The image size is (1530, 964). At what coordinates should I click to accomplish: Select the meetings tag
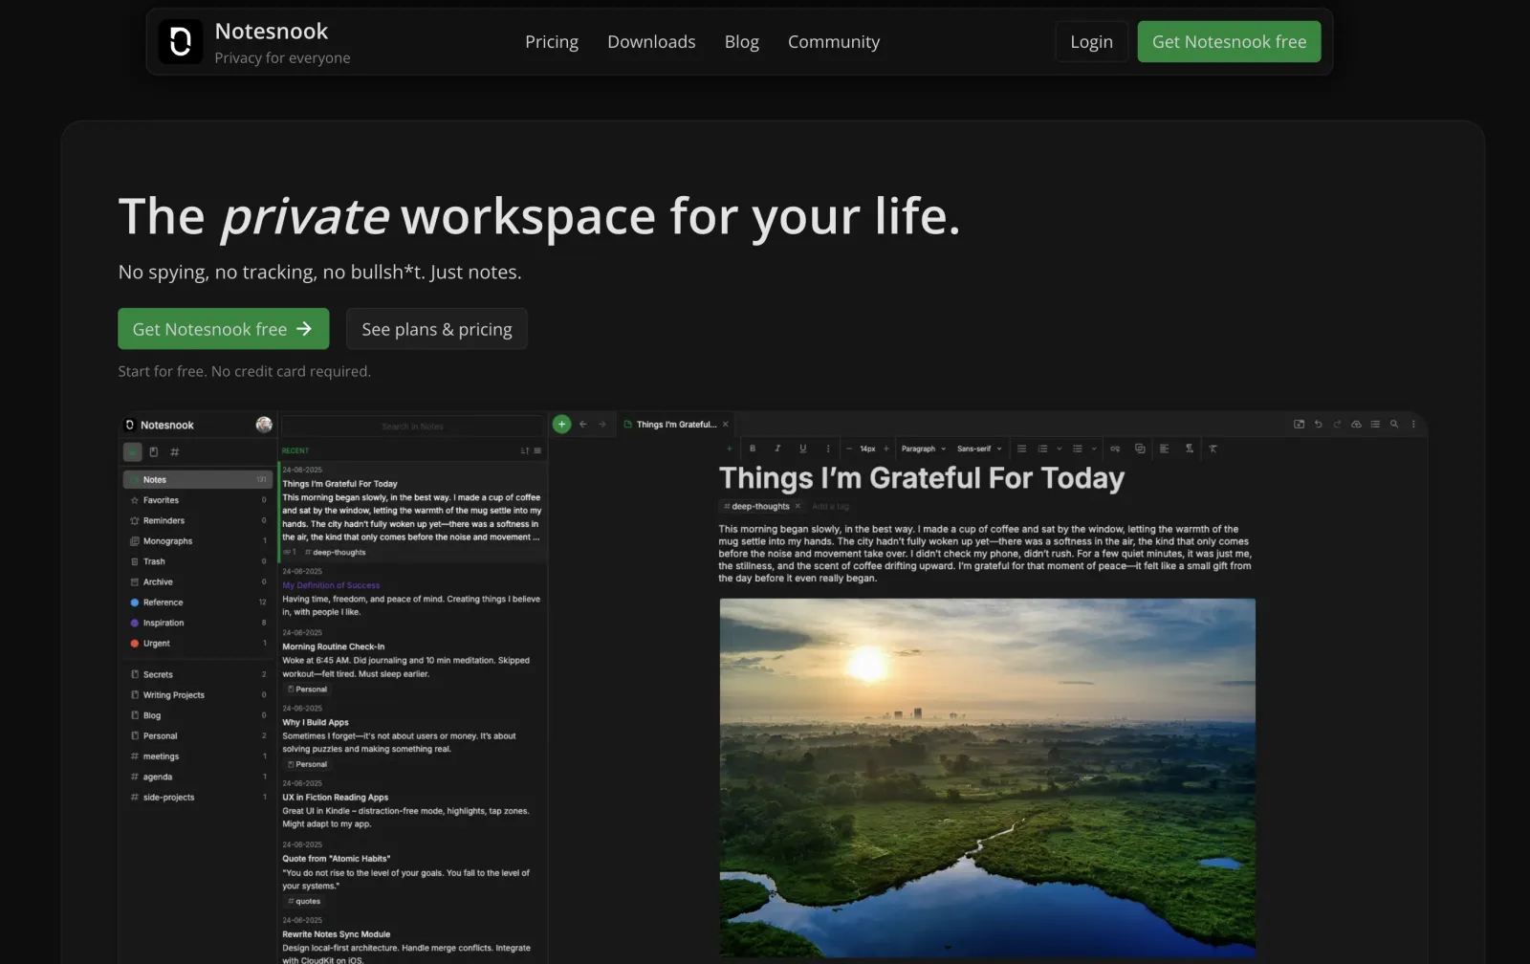point(198,756)
